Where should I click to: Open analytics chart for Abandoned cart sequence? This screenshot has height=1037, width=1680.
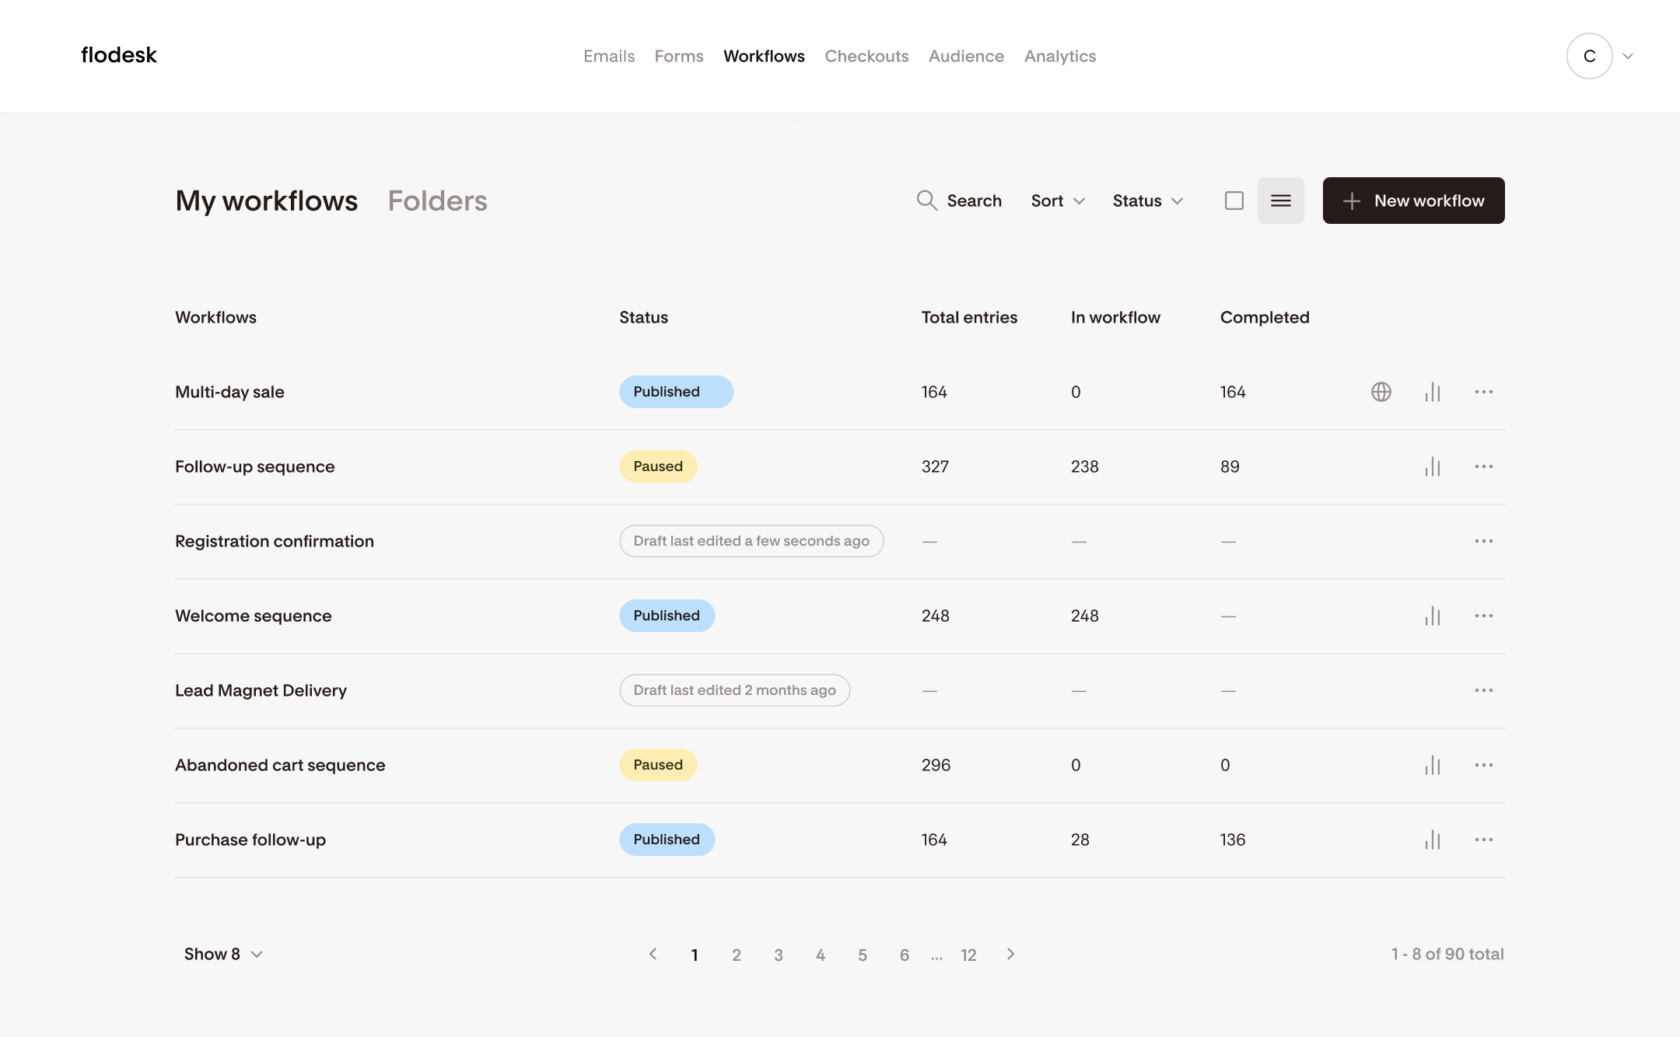[1433, 765]
